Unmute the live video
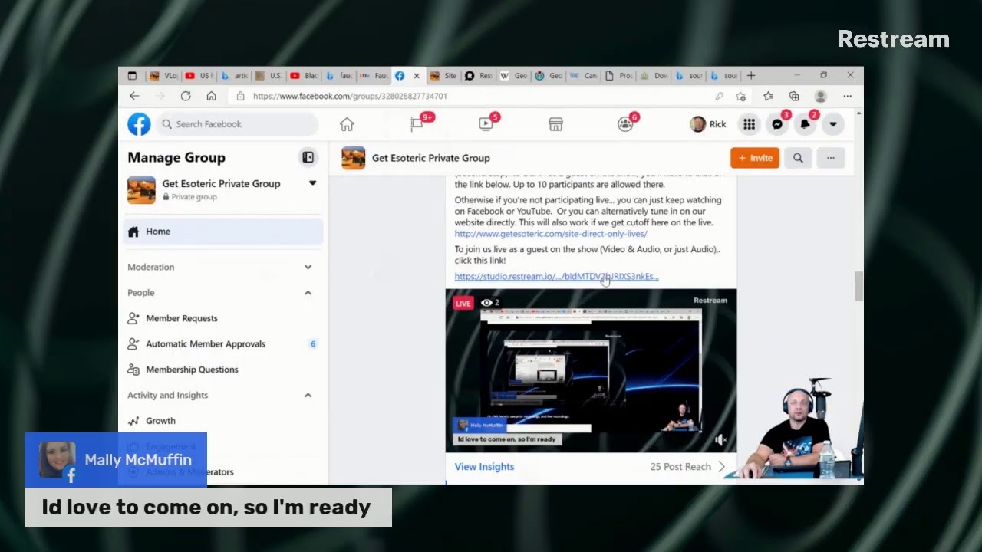 click(x=720, y=440)
